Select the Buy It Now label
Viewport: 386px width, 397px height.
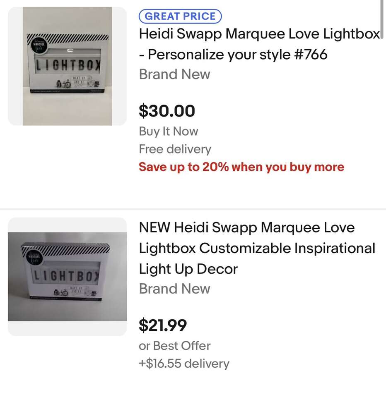(x=168, y=132)
